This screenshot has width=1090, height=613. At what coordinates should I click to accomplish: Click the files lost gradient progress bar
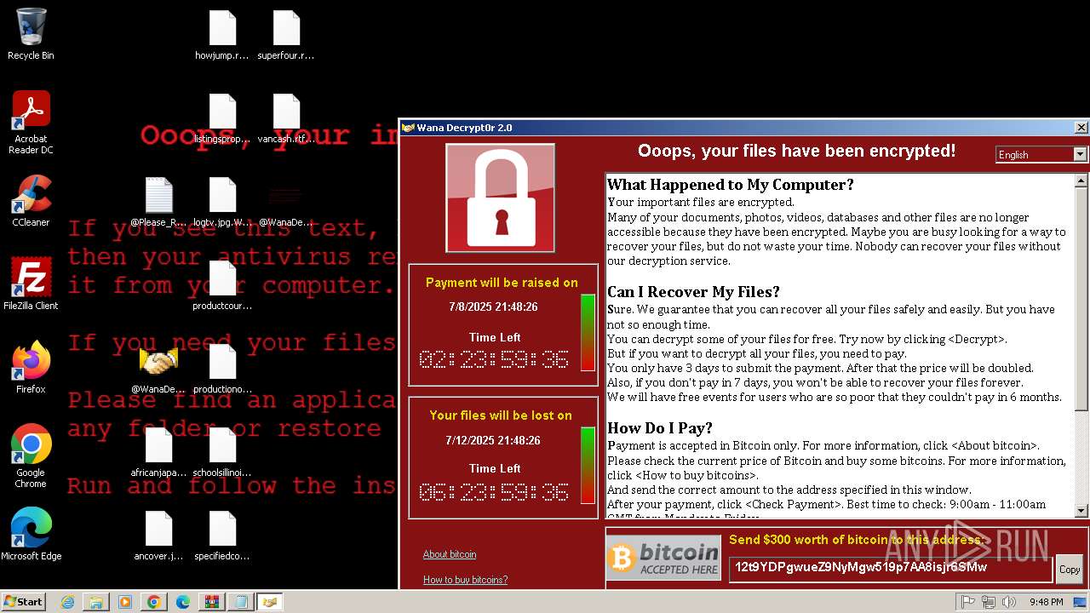588,466
